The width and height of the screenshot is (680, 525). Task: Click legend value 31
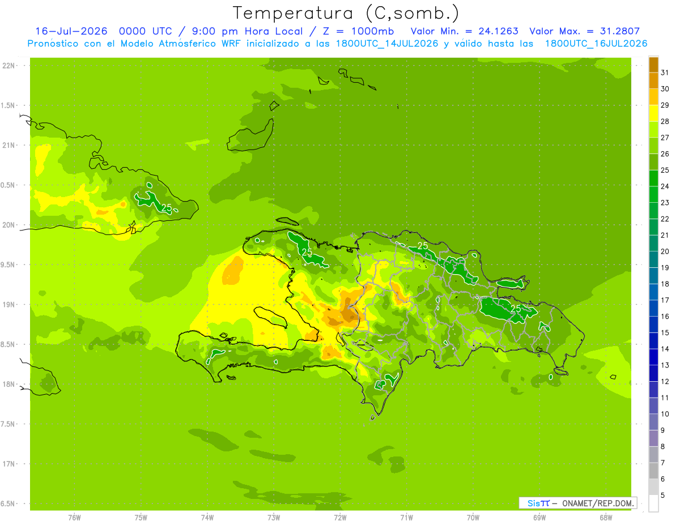click(665, 72)
